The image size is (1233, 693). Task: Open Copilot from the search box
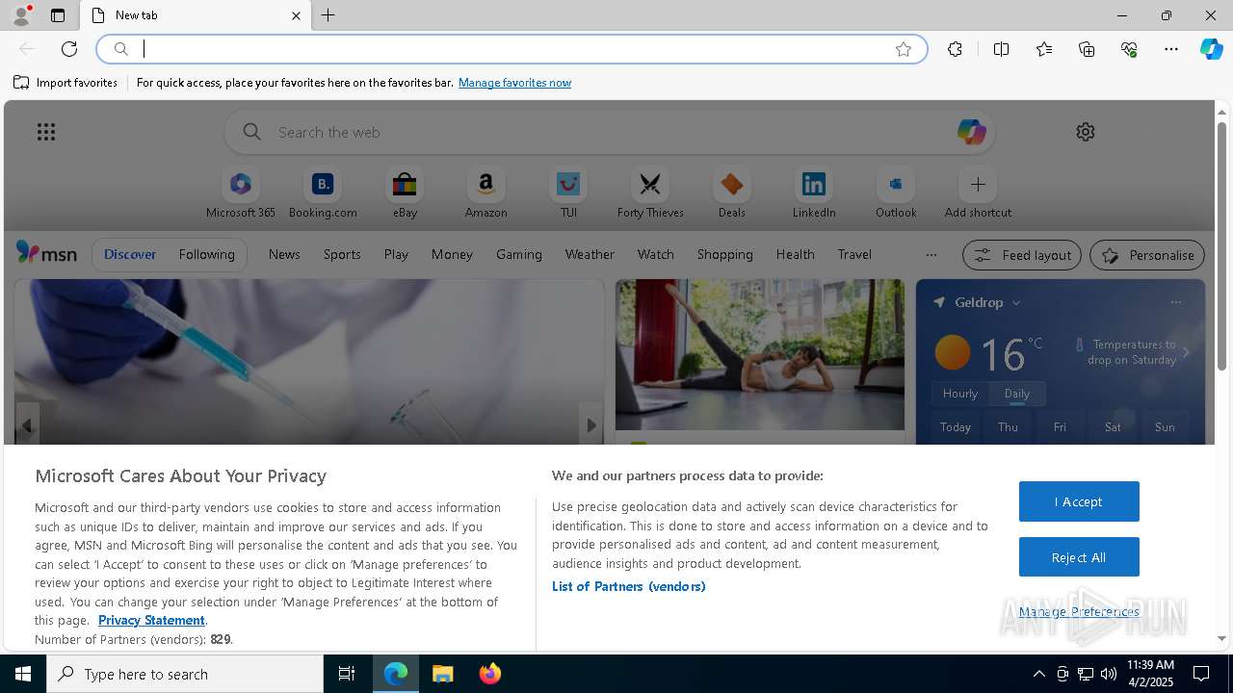(971, 132)
